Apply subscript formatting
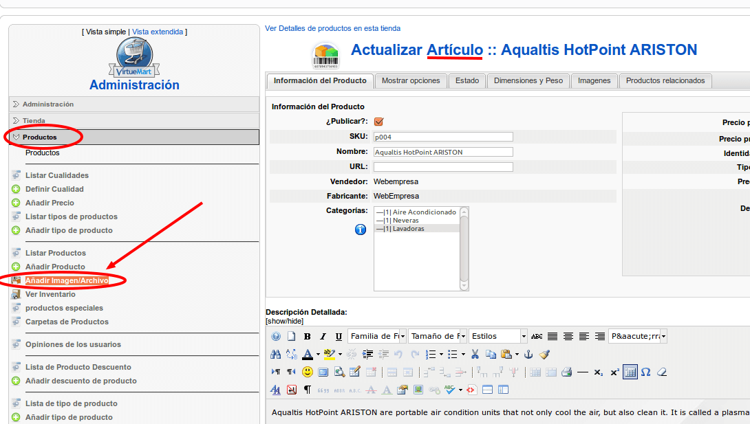This screenshot has width=750, height=424. [x=599, y=372]
